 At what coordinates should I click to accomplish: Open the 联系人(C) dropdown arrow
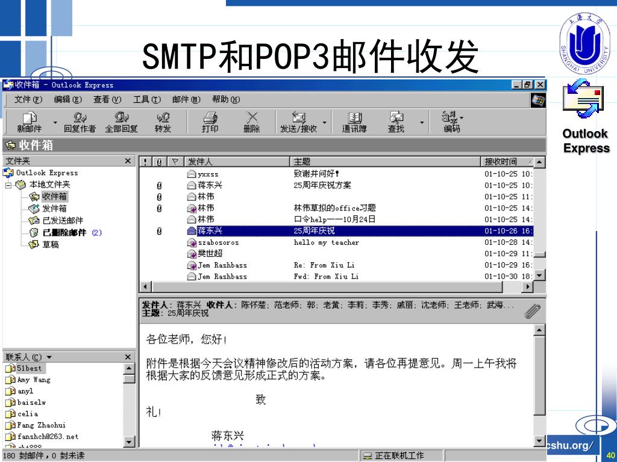click(49, 357)
